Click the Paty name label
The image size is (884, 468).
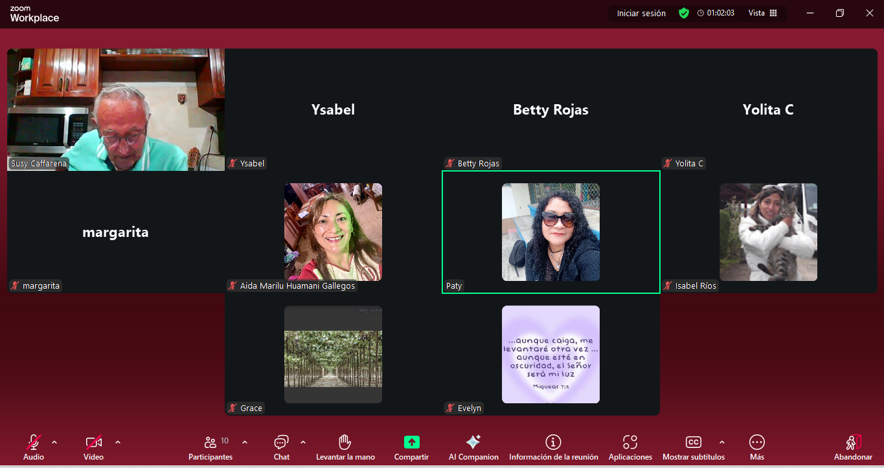[x=454, y=285]
